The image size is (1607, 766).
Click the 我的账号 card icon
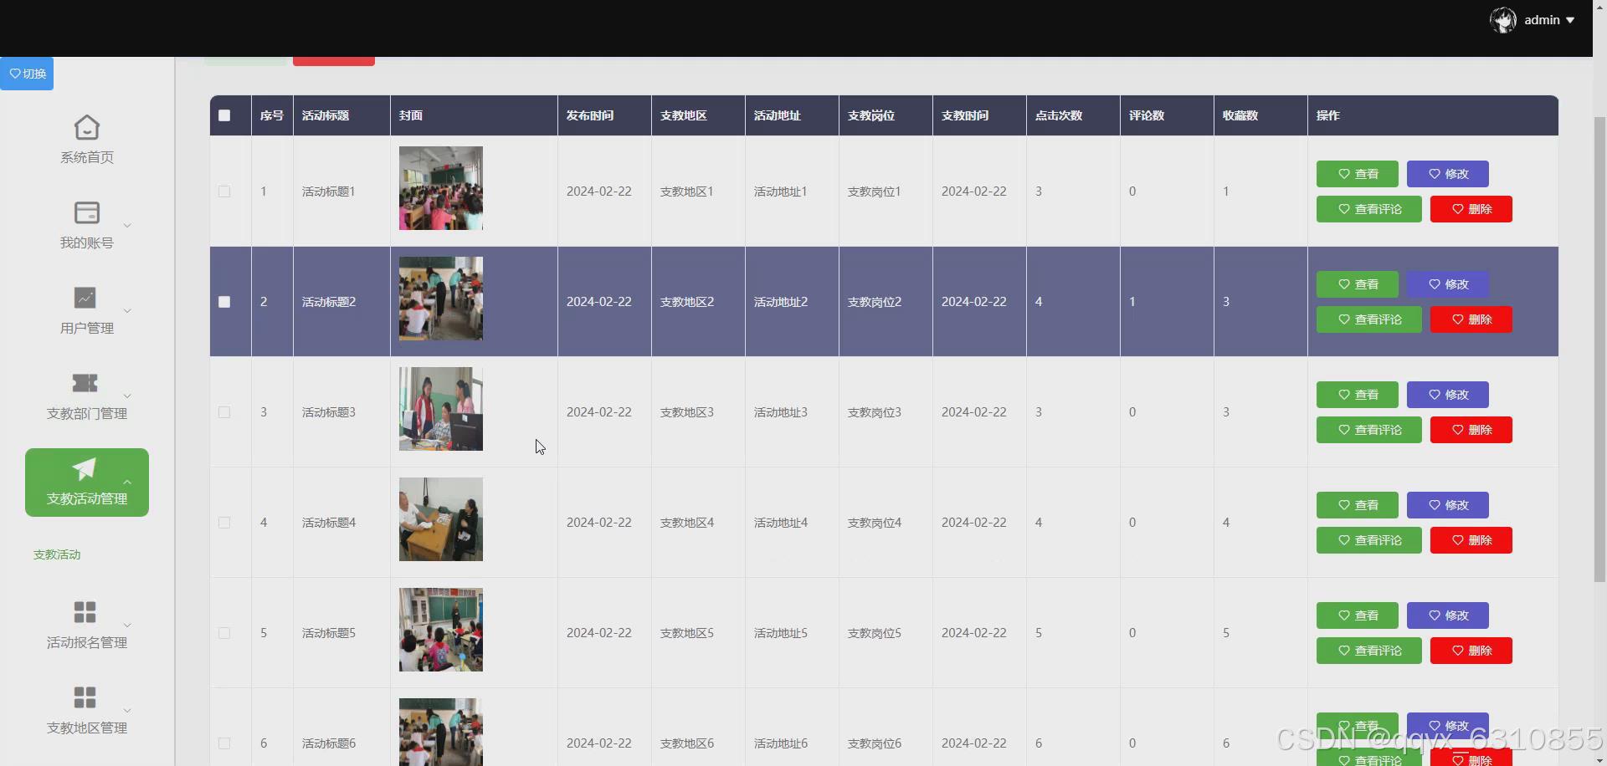tap(87, 212)
